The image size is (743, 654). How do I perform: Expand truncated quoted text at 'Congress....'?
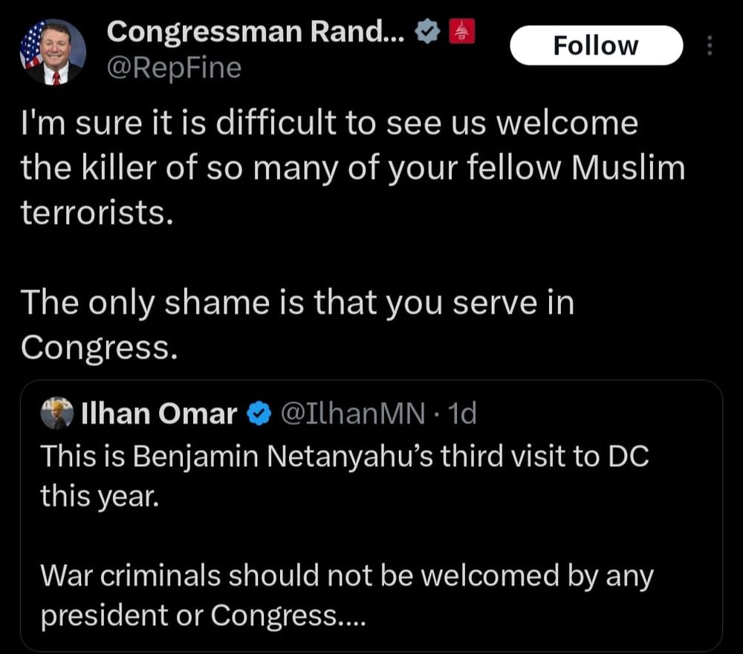[288, 615]
